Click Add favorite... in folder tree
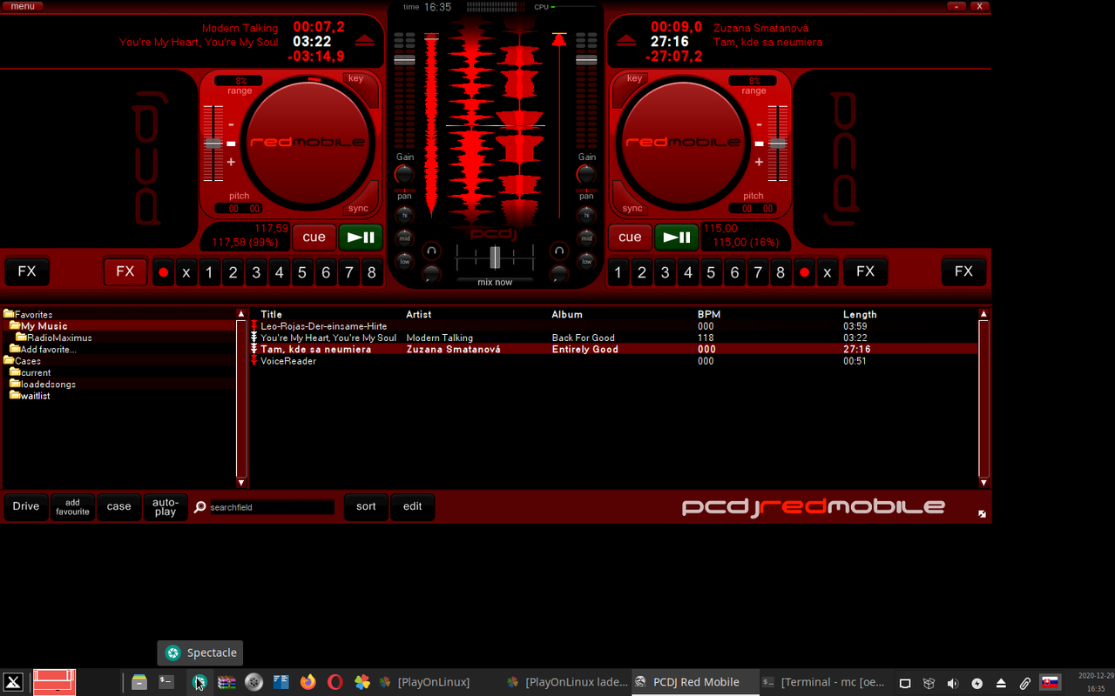This screenshot has height=696, width=1115. pos(44,349)
